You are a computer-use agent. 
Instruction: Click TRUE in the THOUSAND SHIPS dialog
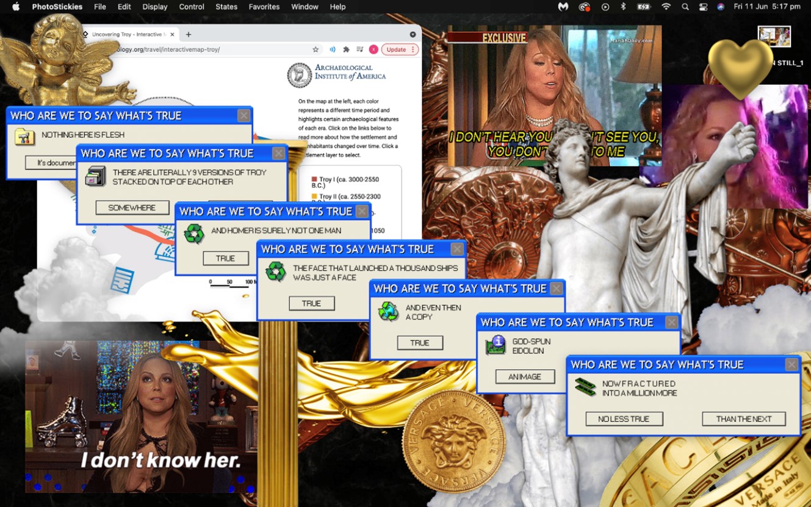311,303
